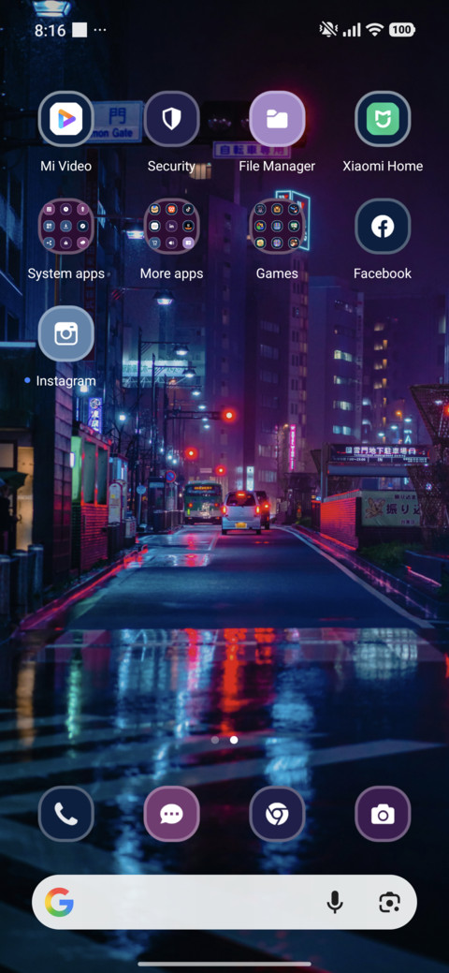Tap the cellular signal bars icon
This screenshot has width=449, height=973.
pyautogui.click(x=352, y=30)
